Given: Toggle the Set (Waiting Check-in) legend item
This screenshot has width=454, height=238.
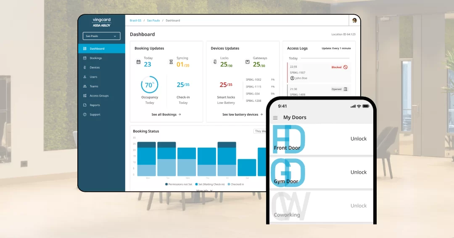Looking at the screenshot, I should (209, 184).
